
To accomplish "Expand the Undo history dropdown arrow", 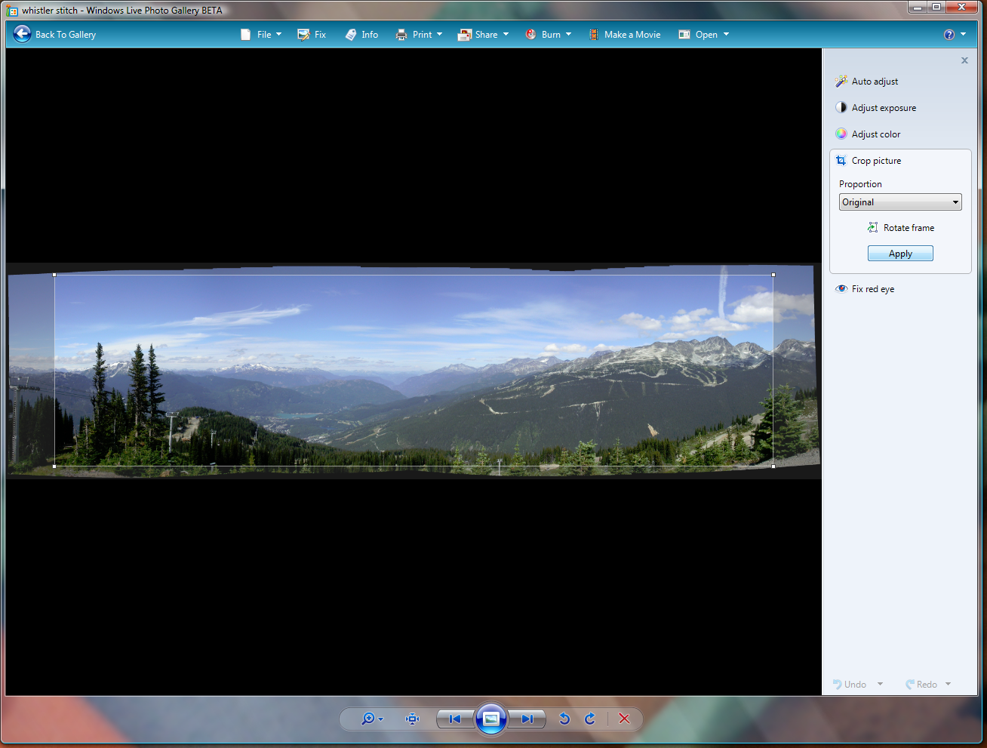I will [880, 685].
